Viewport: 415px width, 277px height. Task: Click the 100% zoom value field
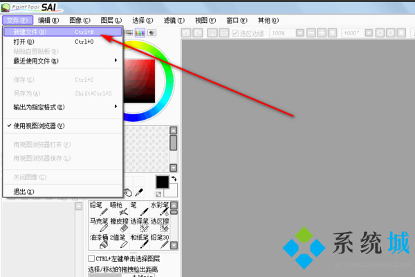click(282, 33)
